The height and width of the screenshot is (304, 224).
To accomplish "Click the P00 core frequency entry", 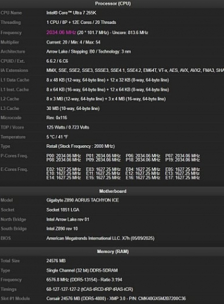I will (63, 156).
